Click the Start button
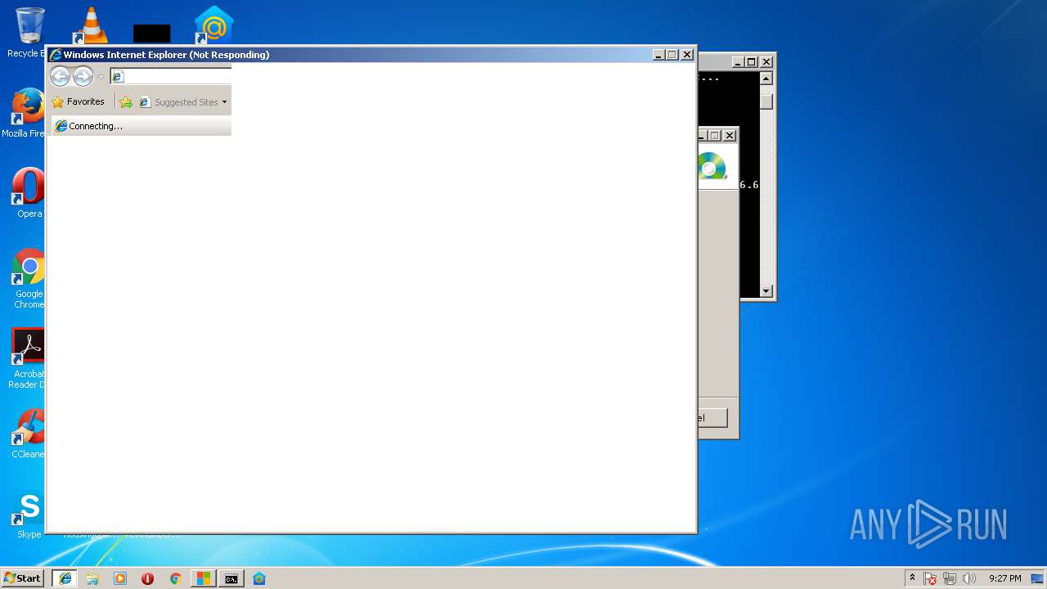Screen dimensions: 1047x589 tap(23, 578)
